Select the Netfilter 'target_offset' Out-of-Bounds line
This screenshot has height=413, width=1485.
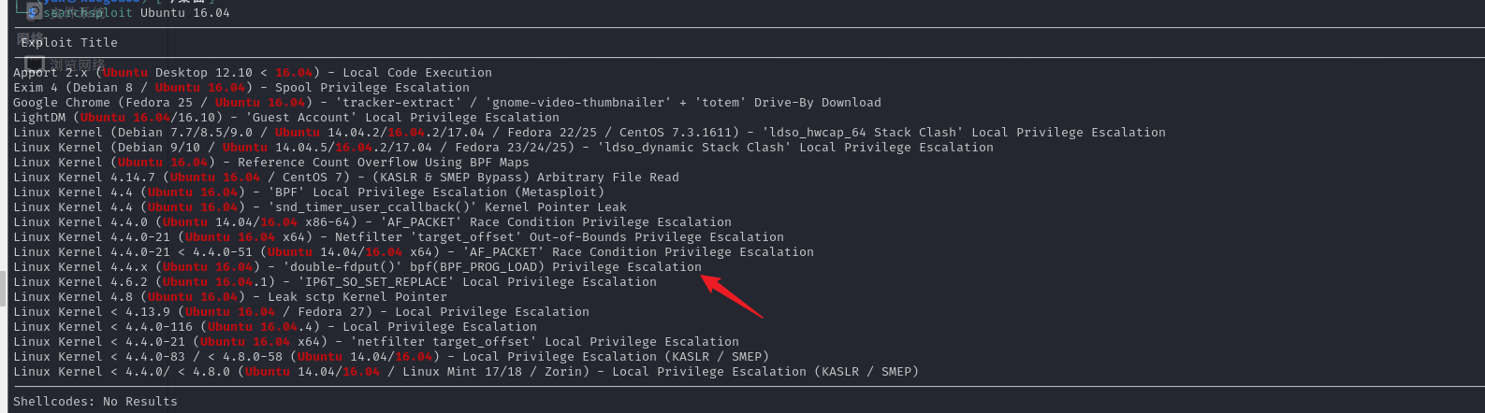click(x=399, y=237)
